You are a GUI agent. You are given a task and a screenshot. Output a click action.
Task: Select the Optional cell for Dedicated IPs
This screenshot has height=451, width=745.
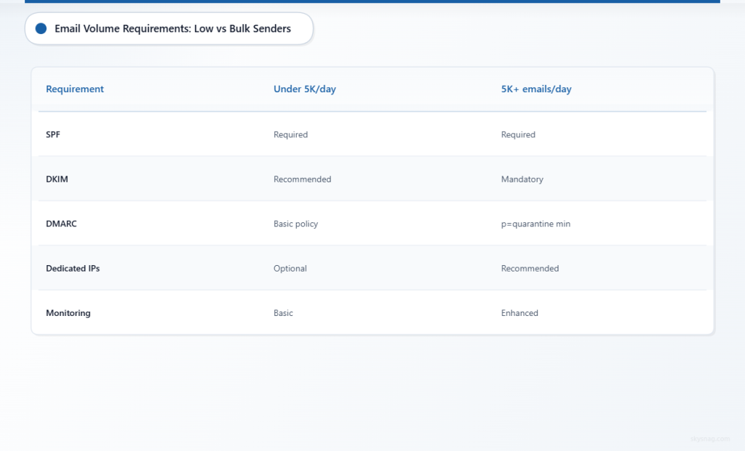click(x=290, y=268)
